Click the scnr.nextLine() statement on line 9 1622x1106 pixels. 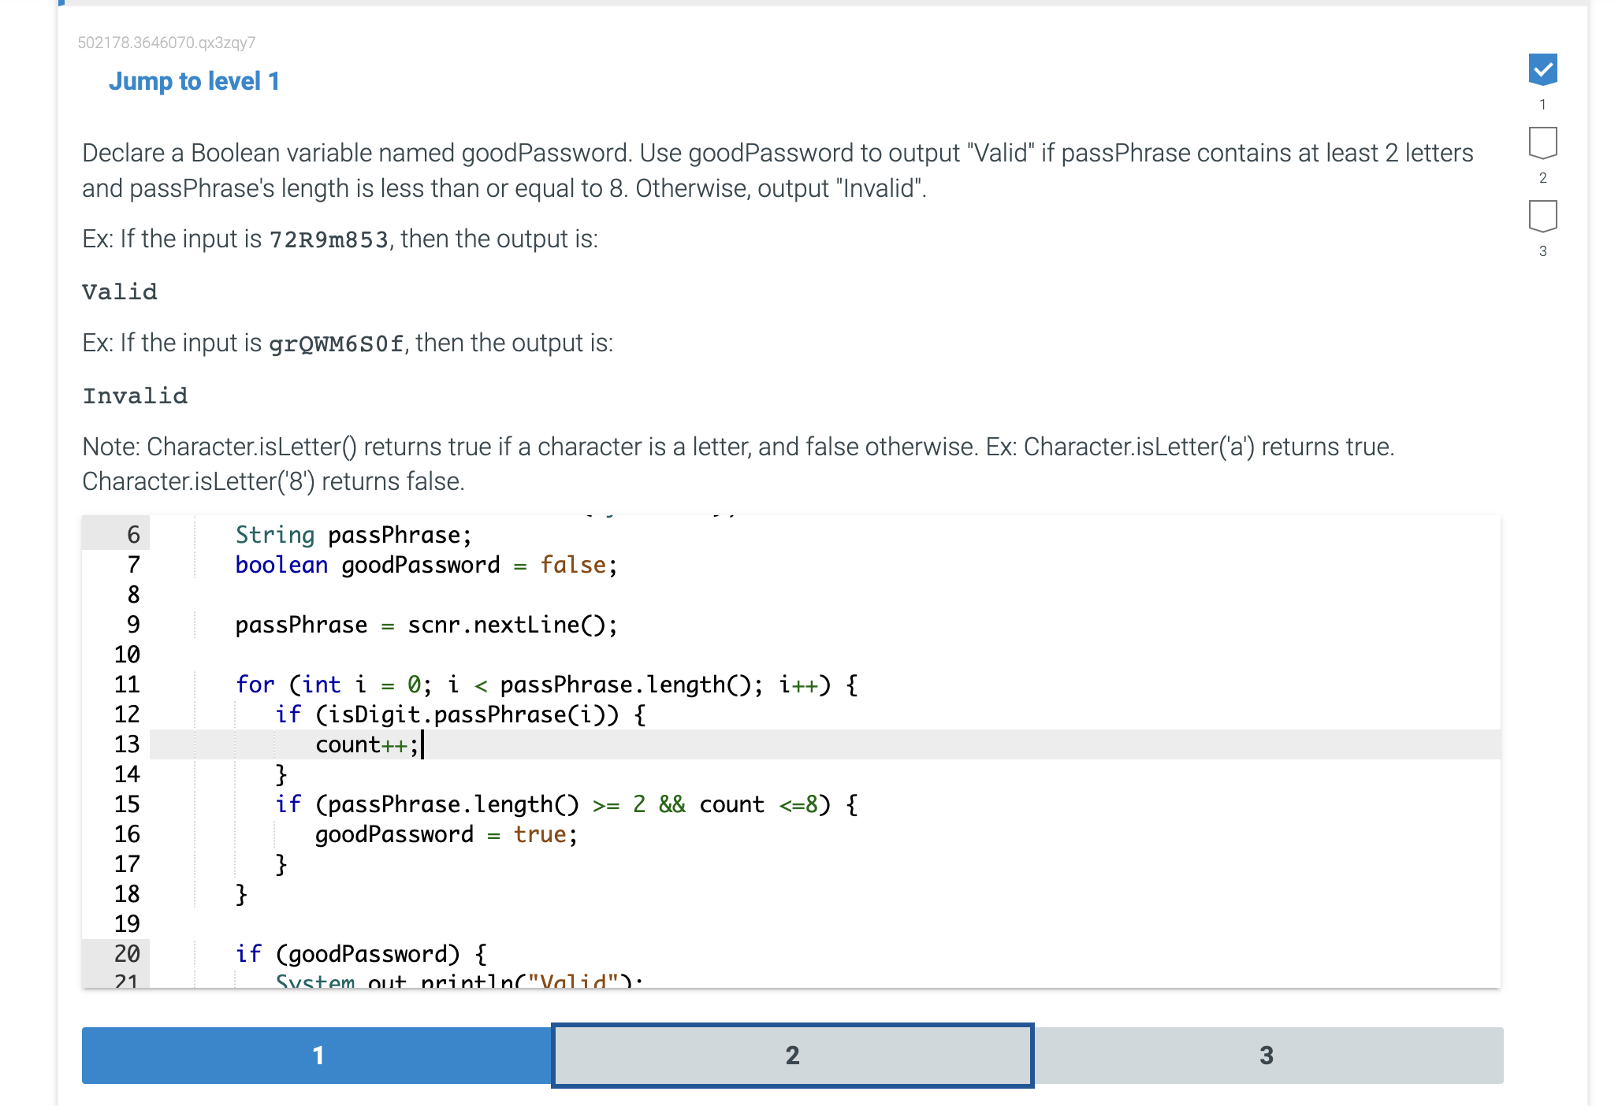click(426, 625)
